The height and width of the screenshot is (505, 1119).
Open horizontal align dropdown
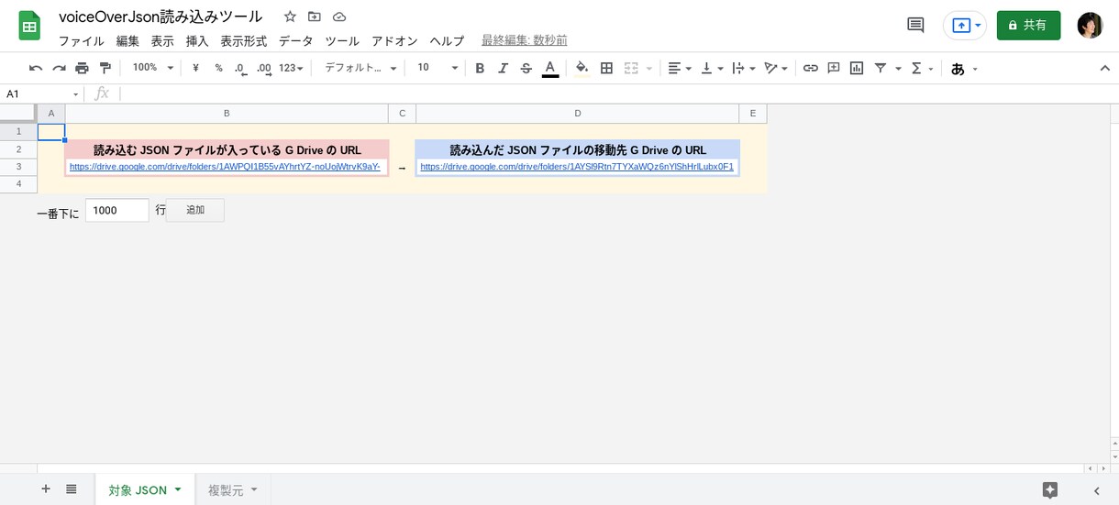pos(680,68)
